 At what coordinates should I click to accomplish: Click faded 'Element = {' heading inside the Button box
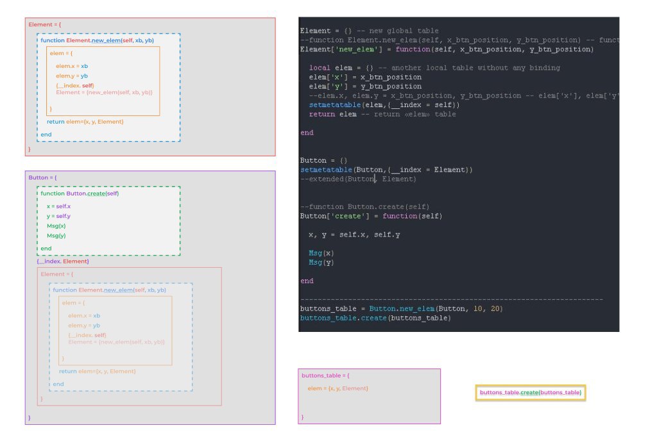click(x=57, y=274)
